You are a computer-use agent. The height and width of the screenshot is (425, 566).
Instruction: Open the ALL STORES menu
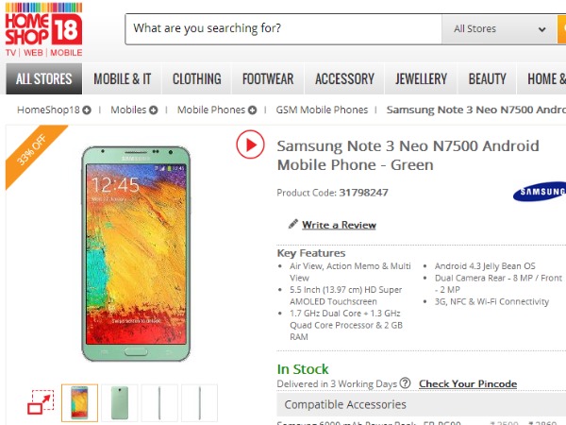pos(42,79)
